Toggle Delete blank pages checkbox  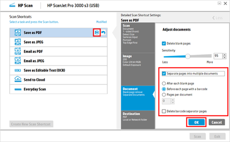(x=164, y=44)
